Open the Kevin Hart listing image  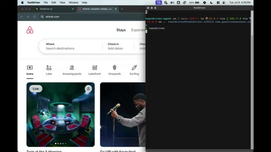123,114
